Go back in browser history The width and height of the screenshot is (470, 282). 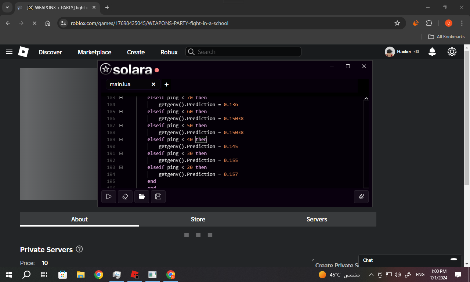pyautogui.click(x=8, y=23)
